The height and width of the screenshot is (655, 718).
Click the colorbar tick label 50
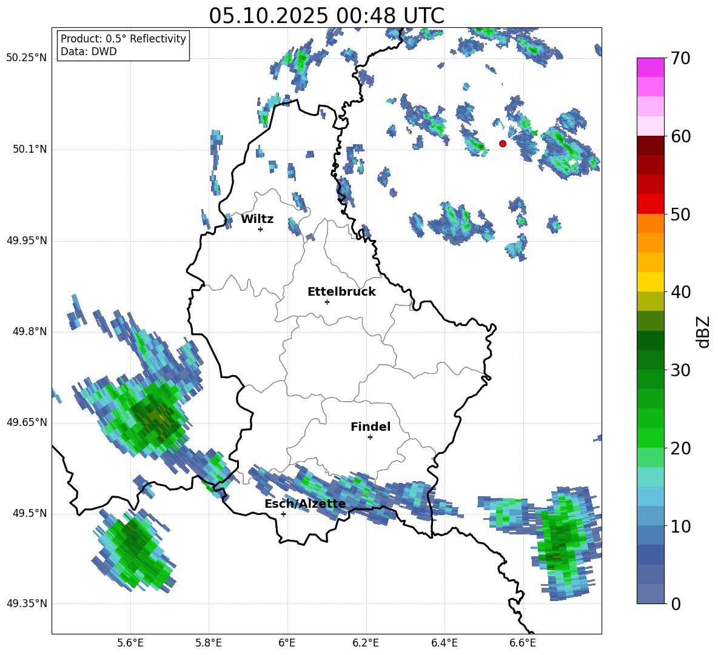(680, 214)
